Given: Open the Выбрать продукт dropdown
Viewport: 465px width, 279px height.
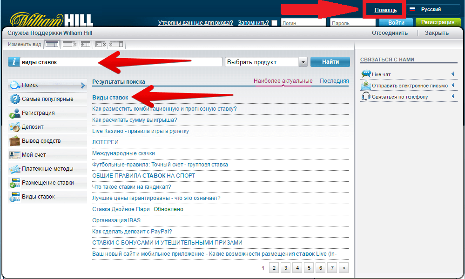Looking at the screenshot, I should coord(303,62).
